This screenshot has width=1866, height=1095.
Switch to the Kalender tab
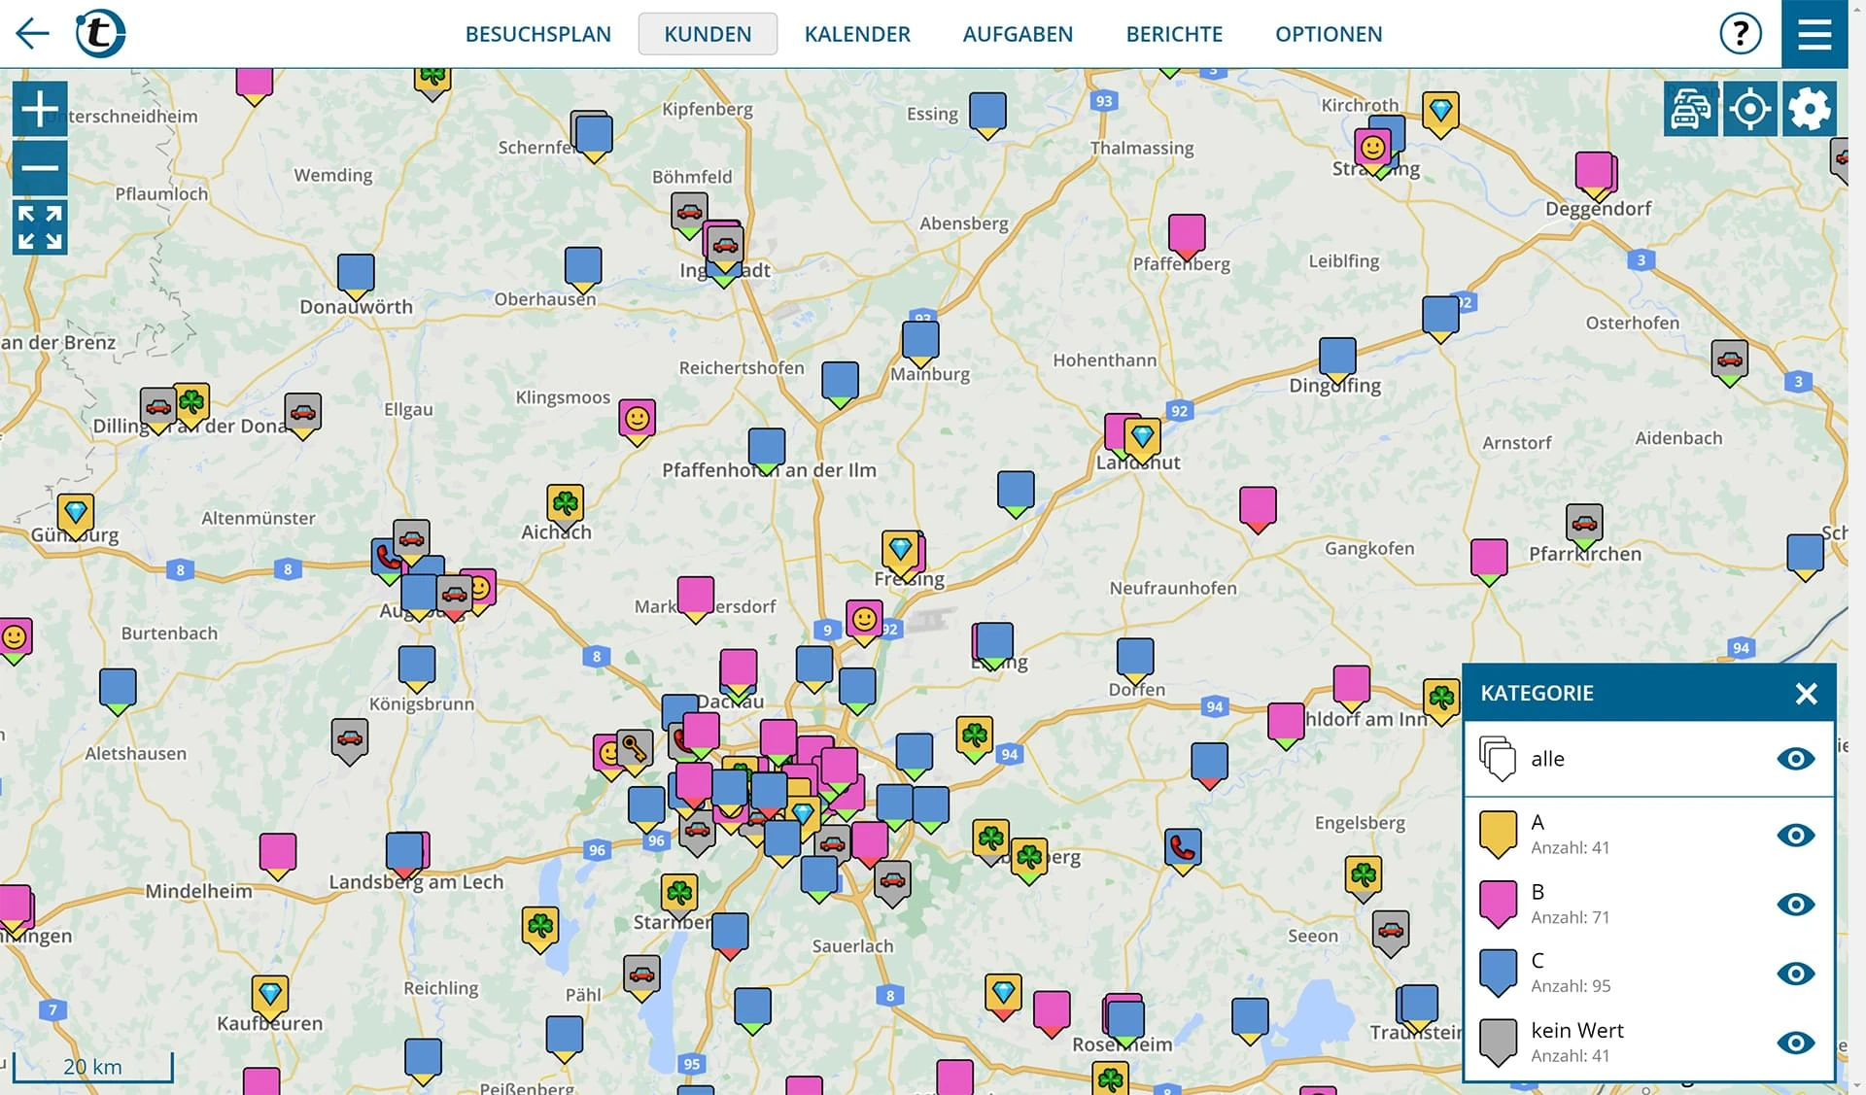[x=857, y=34]
